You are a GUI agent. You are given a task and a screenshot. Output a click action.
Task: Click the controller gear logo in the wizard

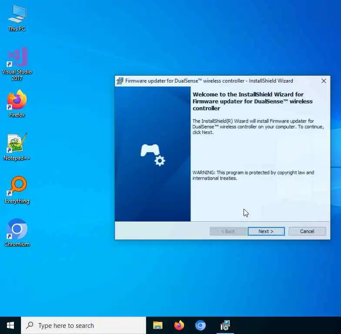click(x=153, y=155)
